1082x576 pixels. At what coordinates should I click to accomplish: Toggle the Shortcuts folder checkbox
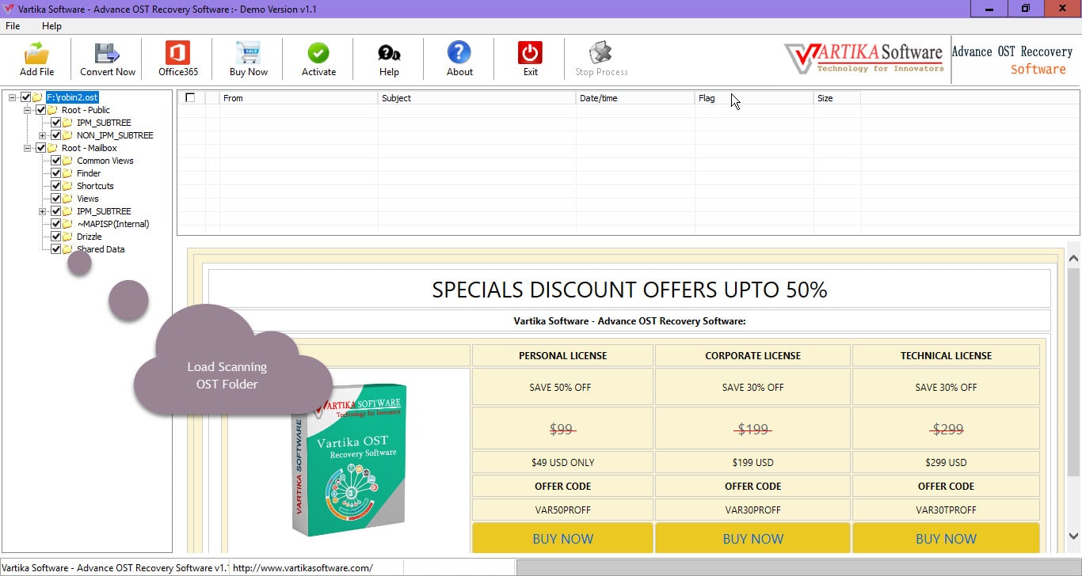click(56, 186)
